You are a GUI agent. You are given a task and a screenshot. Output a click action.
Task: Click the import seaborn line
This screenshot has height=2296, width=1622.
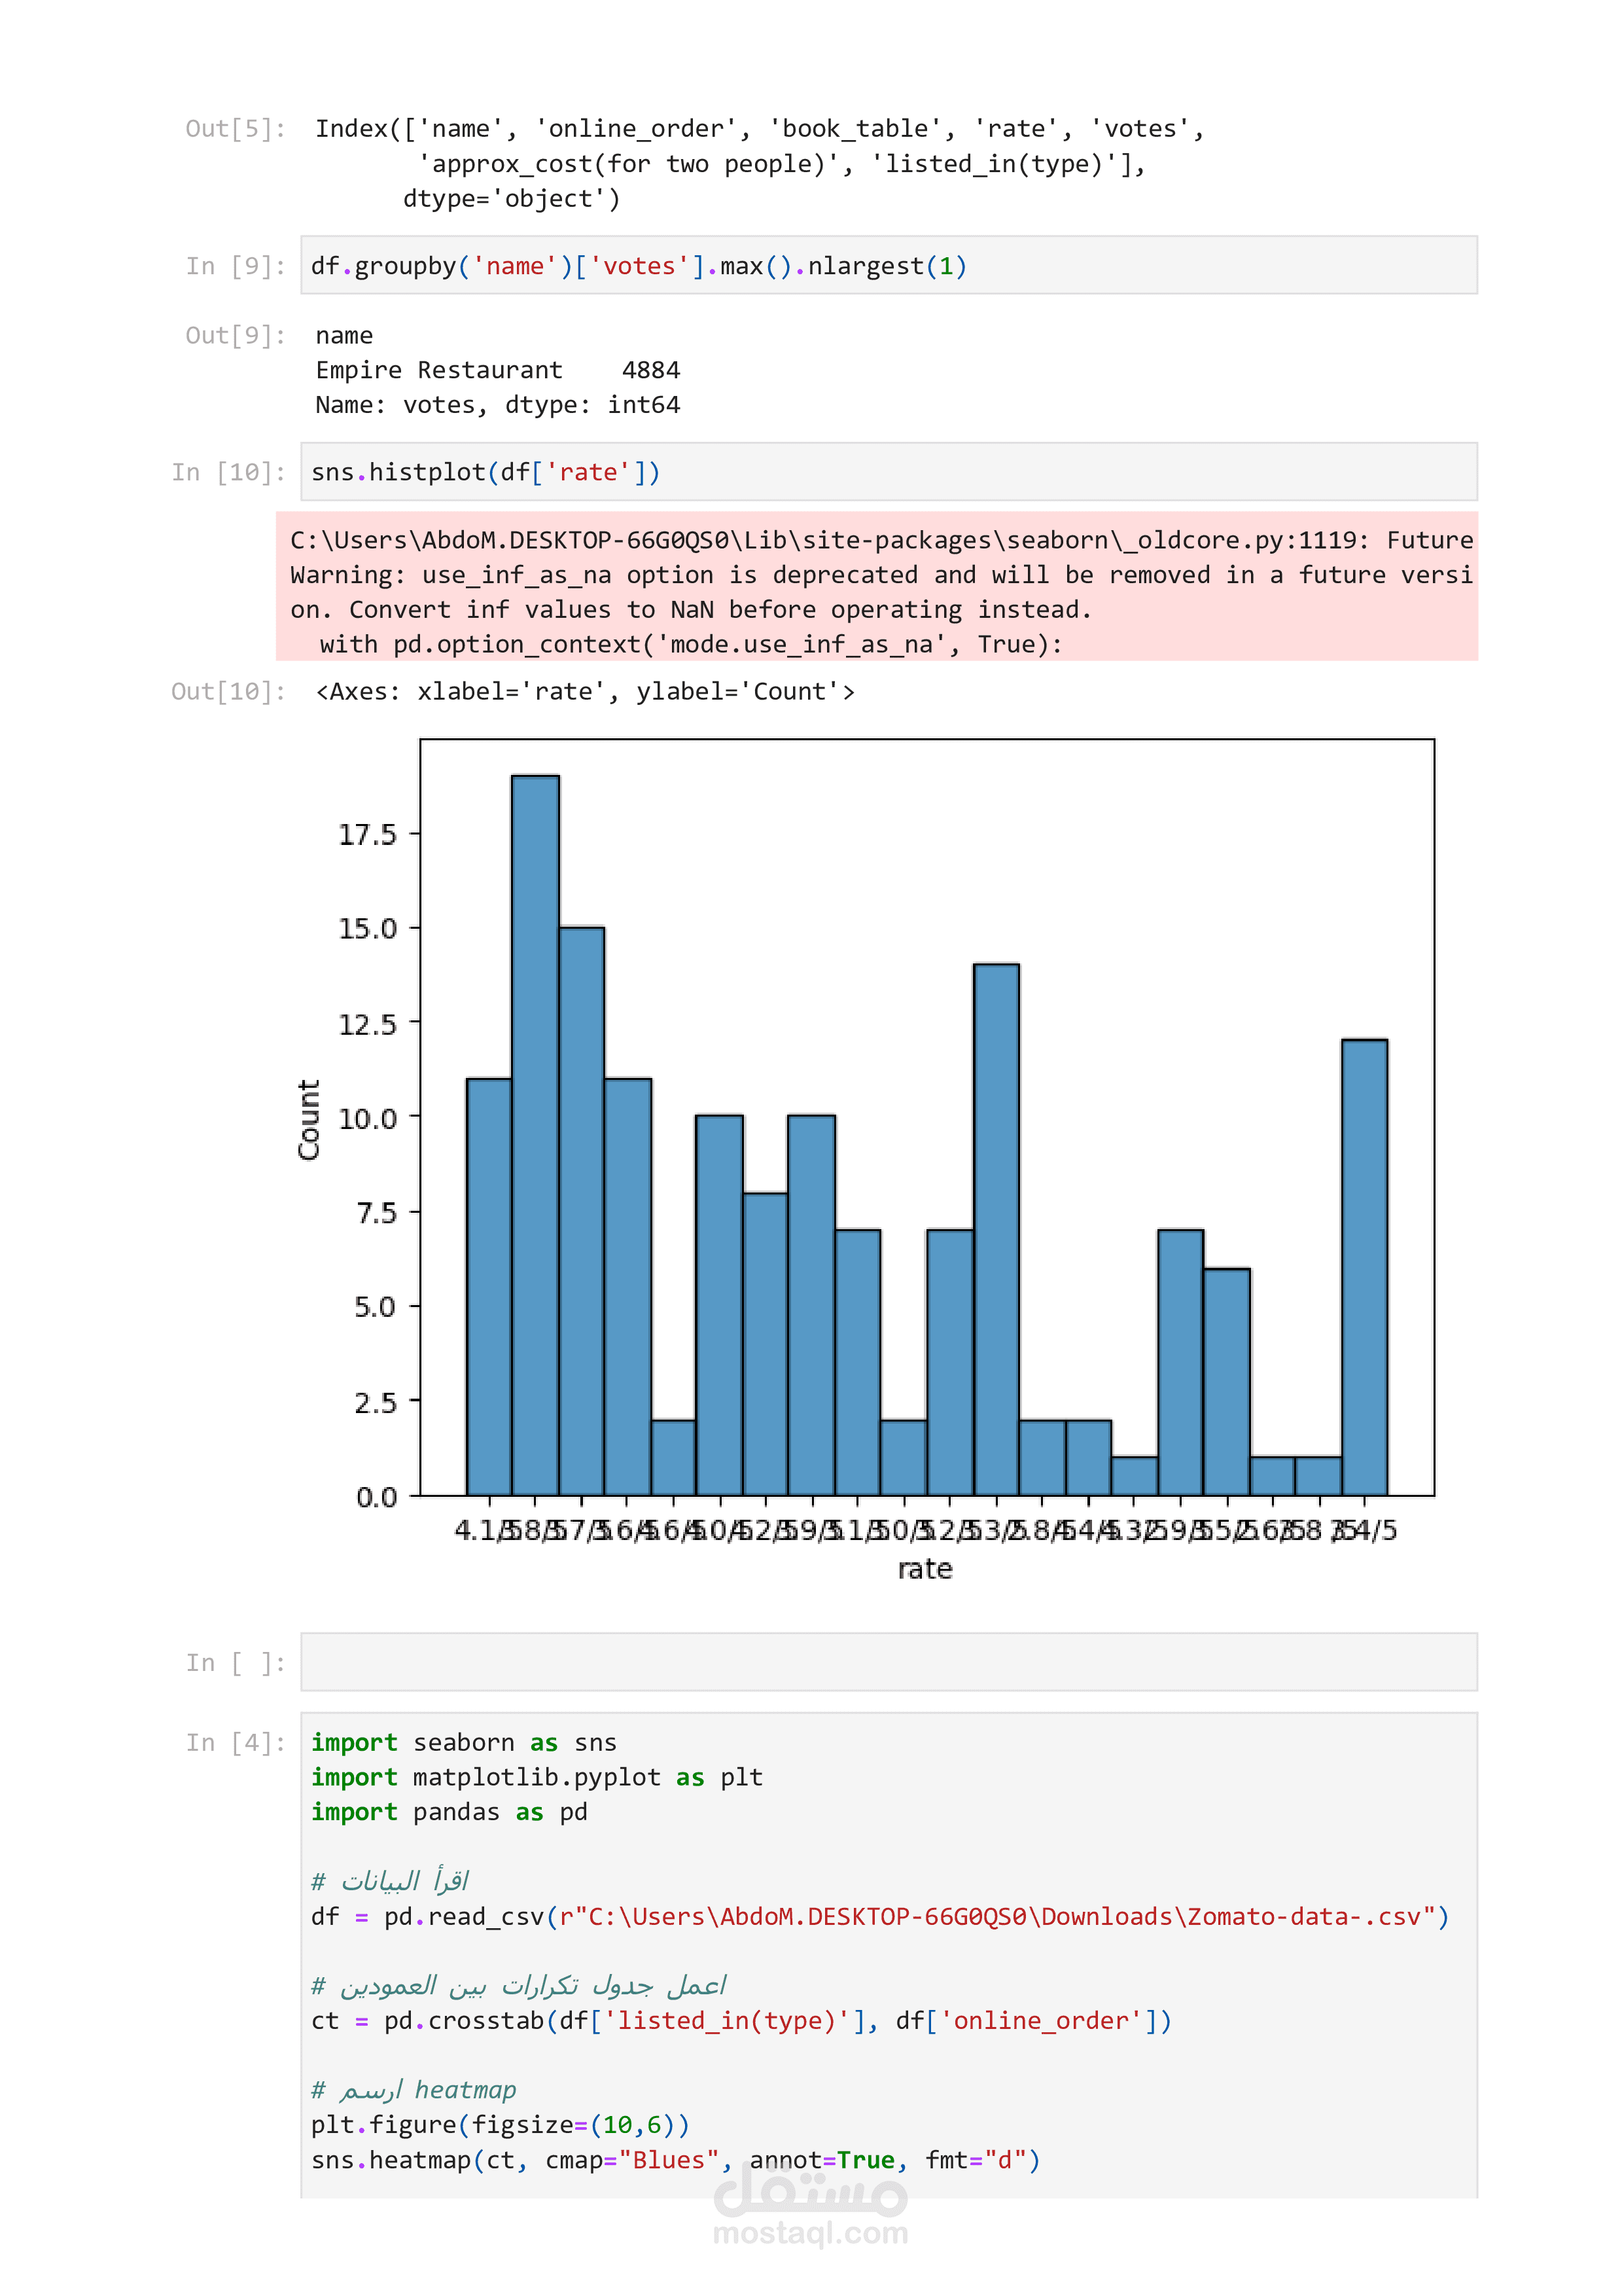coord(464,1742)
